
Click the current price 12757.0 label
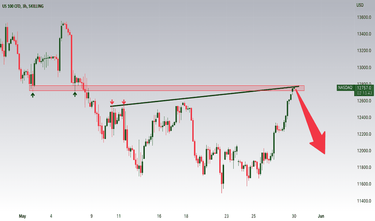(364, 88)
